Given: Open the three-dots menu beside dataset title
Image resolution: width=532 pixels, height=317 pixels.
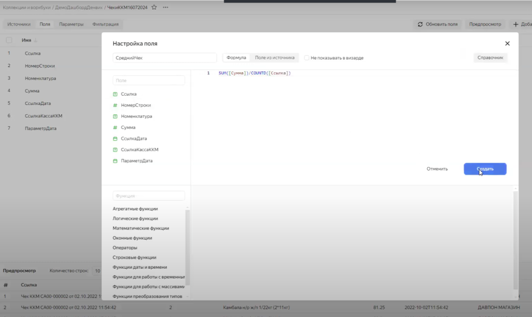Looking at the screenshot, I should coord(166,8).
